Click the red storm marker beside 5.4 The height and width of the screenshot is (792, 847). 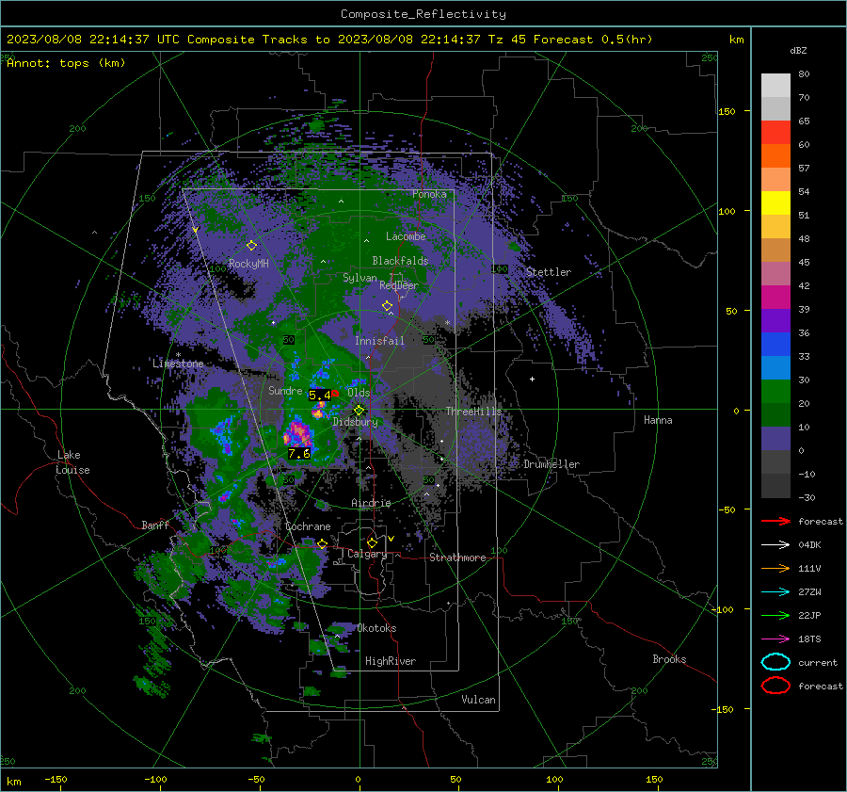[x=335, y=394]
